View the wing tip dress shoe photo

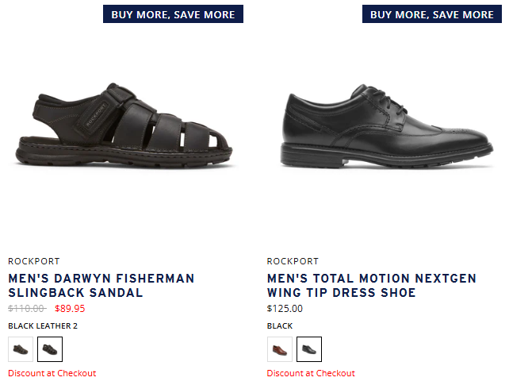(387, 131)
